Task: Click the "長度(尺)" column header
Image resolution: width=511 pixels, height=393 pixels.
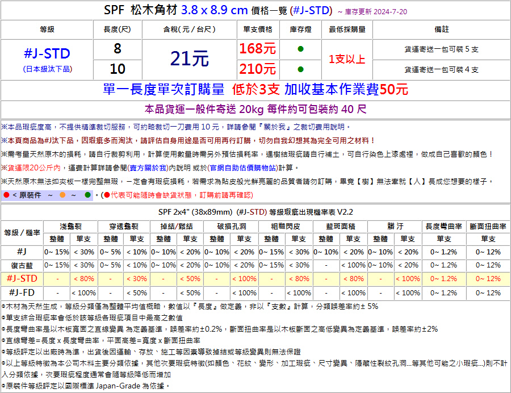Action: coord(118,30)
